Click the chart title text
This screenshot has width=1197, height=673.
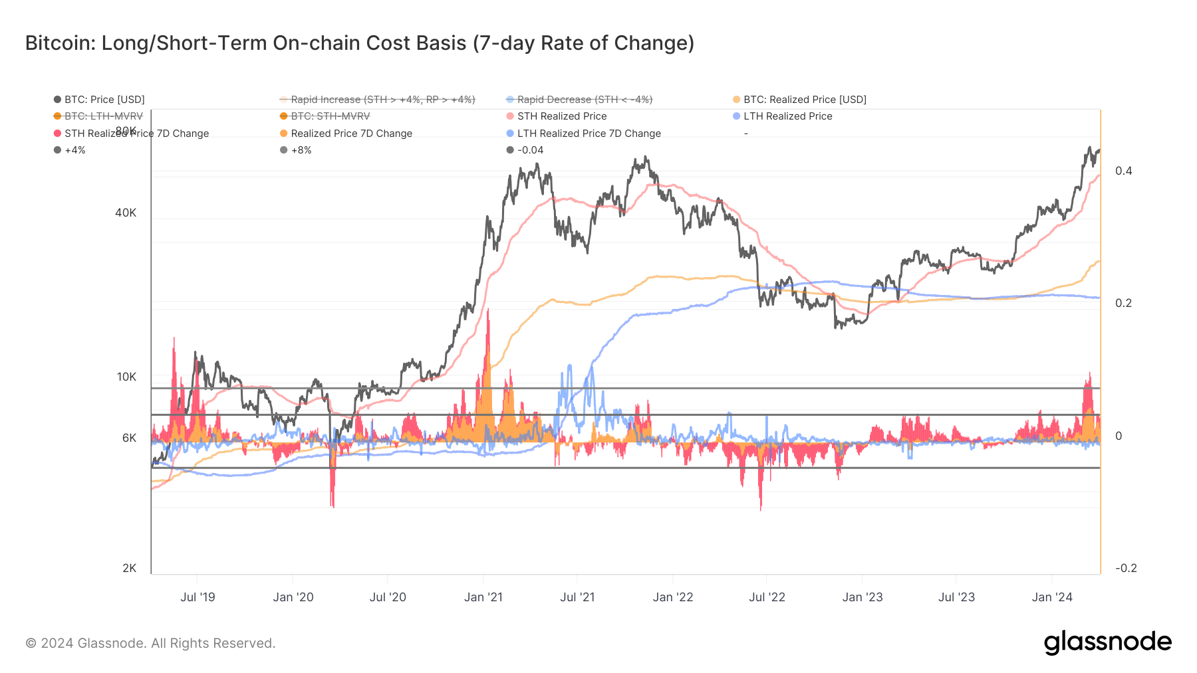coord(360,43)
